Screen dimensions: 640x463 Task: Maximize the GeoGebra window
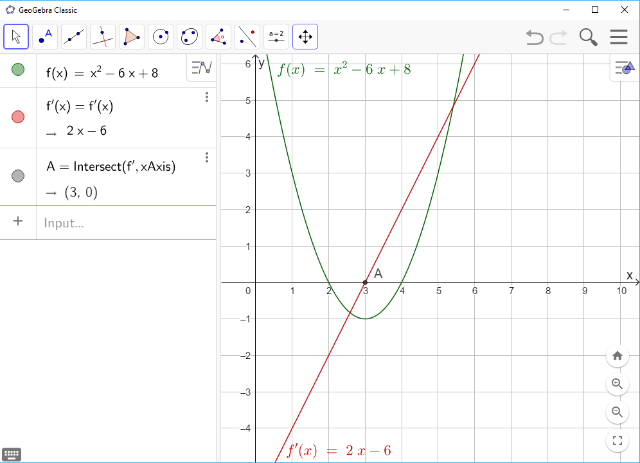(595, 10)
